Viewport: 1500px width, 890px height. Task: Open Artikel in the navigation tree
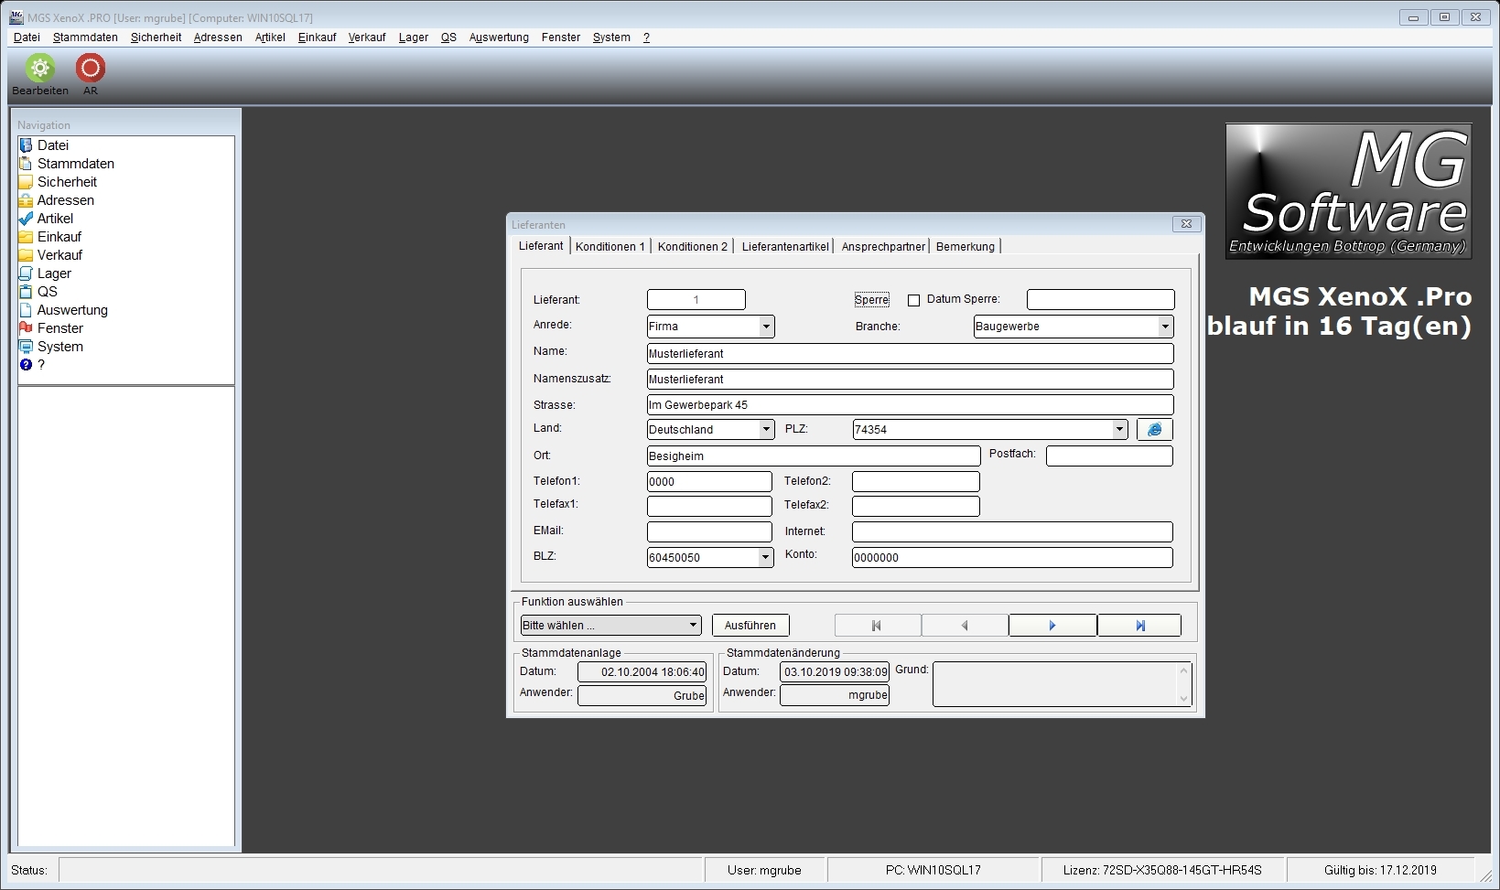tap(55, 219)
